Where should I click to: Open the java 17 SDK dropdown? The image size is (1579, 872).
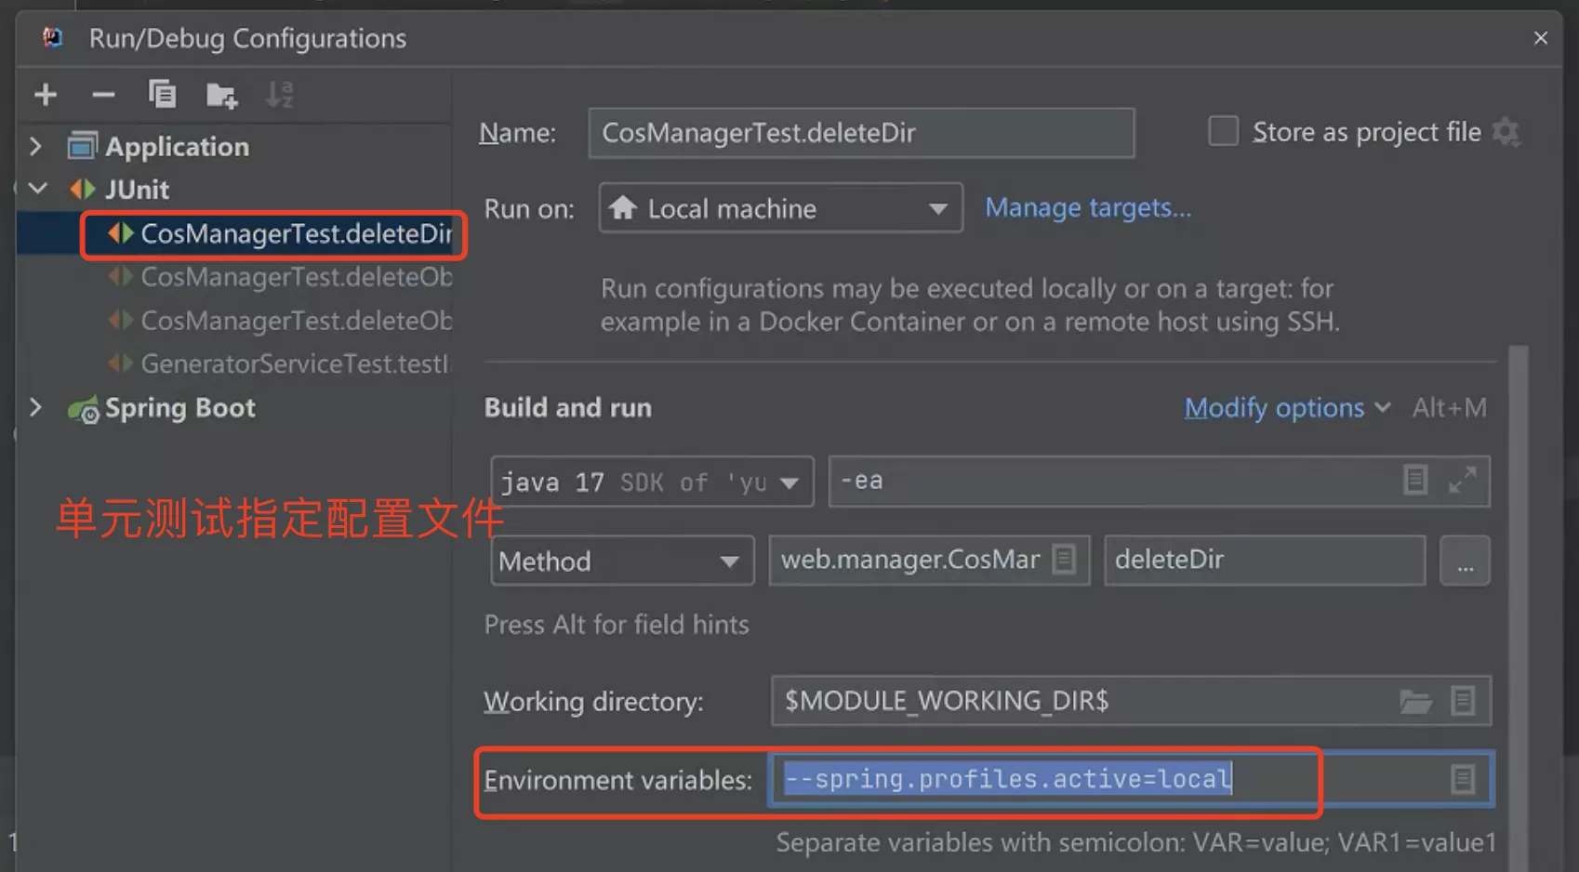point(652,482)
